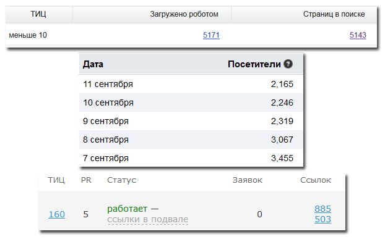
Task: Click the 'Страниц в поиске' column header
Action: pos(334,14)
